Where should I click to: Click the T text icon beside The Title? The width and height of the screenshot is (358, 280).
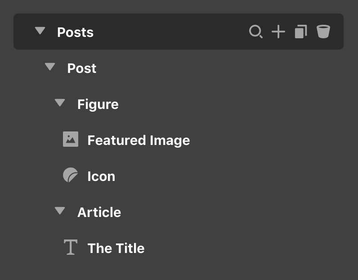point(71,247)
